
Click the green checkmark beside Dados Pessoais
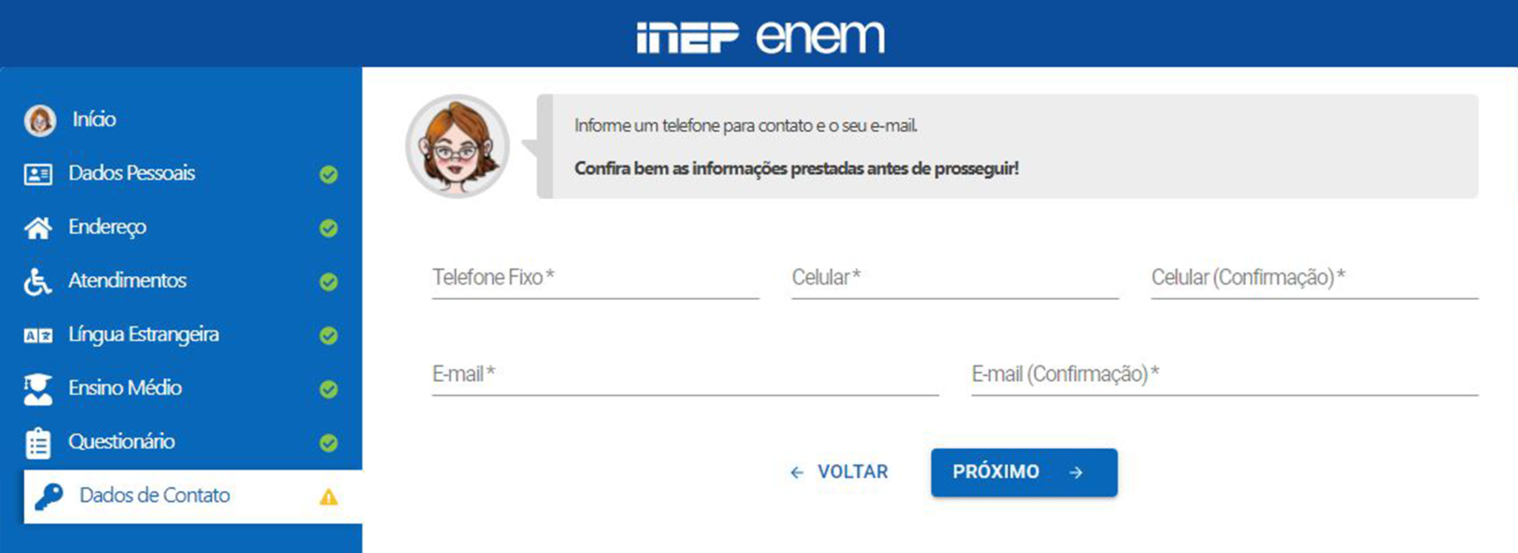tap(329, 175)
